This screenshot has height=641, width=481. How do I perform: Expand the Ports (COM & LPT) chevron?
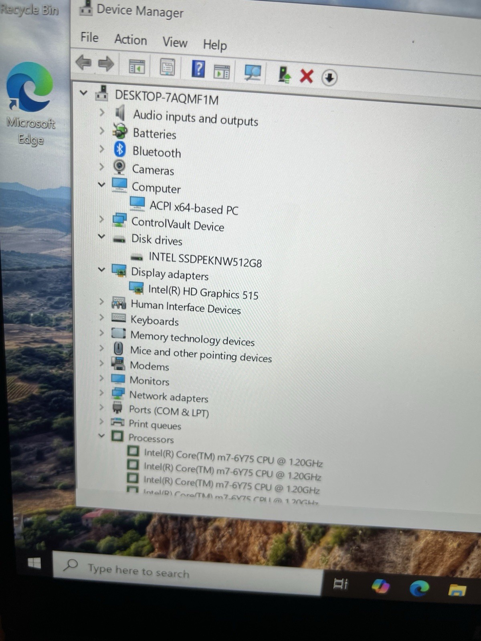coord(101,407)
